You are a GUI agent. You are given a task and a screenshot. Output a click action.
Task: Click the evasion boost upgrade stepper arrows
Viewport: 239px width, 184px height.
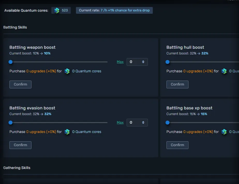(x=143, y=123)
